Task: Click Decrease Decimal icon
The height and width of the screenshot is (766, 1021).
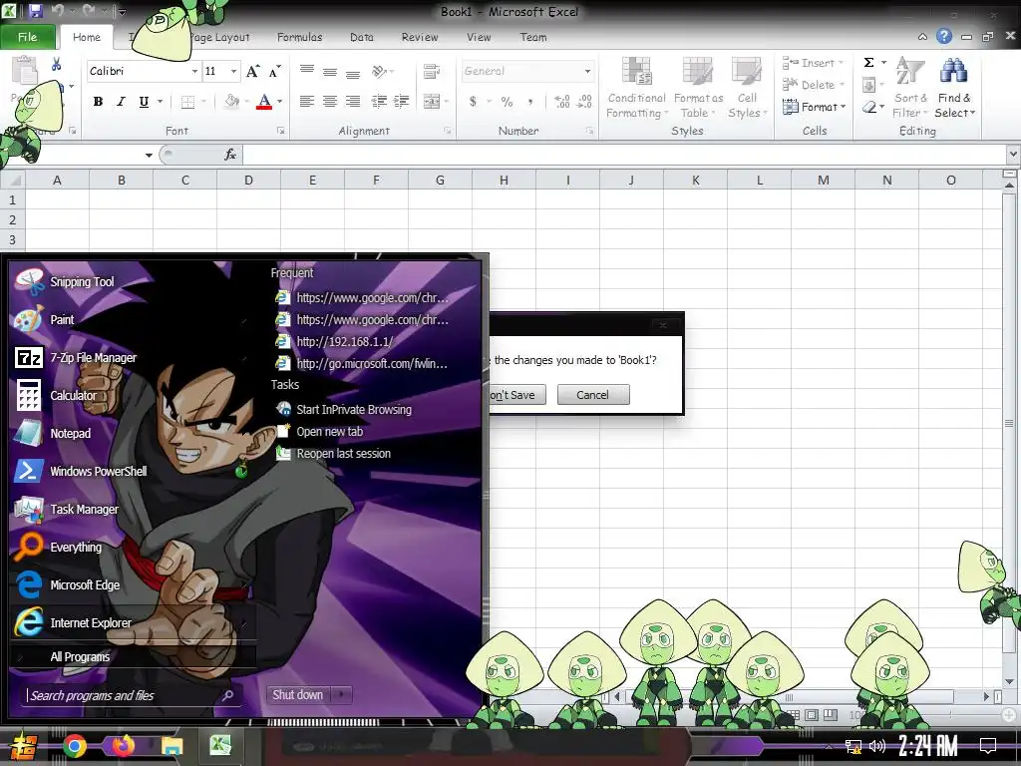Action: [x=584, y=101]
